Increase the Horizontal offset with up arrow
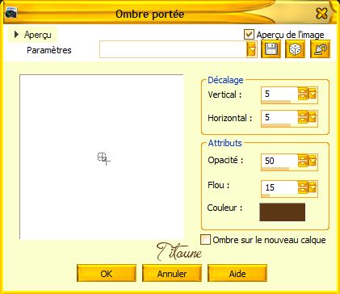The height and width of the screenshot is (294, 340). [x=303, y=115]
